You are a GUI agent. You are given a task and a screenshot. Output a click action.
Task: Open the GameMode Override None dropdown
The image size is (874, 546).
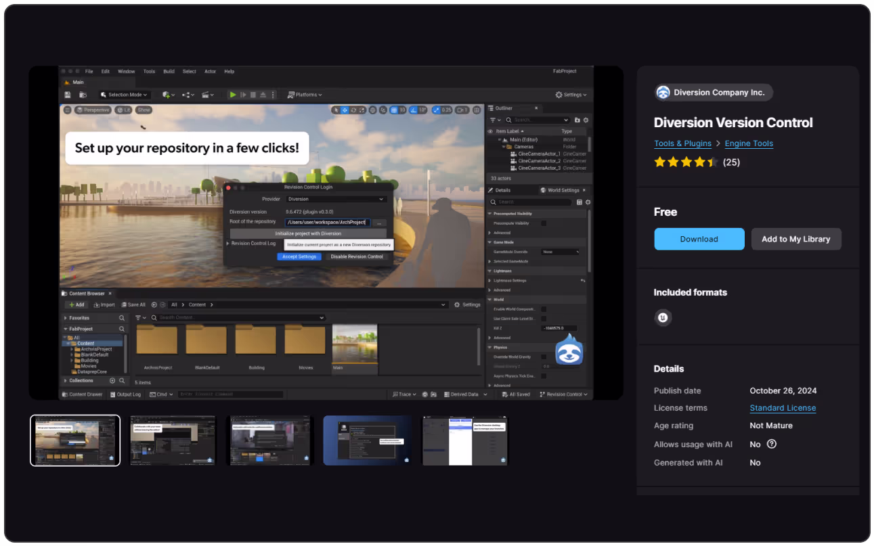[x=561, y=252]
